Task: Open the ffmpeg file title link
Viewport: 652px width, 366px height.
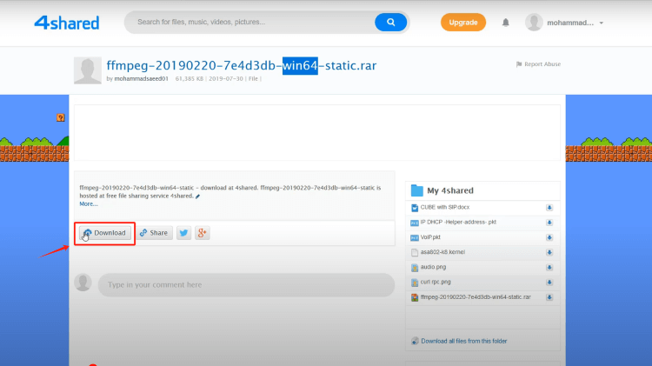Action: (x=241, y=65)
